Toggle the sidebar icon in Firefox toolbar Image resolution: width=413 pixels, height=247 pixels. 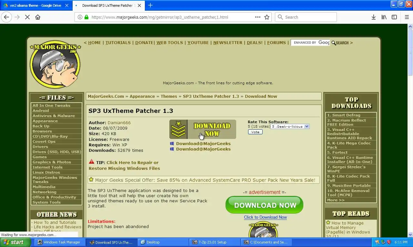point(394,17)
